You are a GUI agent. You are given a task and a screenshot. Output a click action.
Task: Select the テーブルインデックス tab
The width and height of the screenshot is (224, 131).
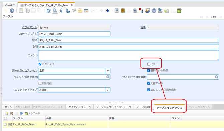170,108
